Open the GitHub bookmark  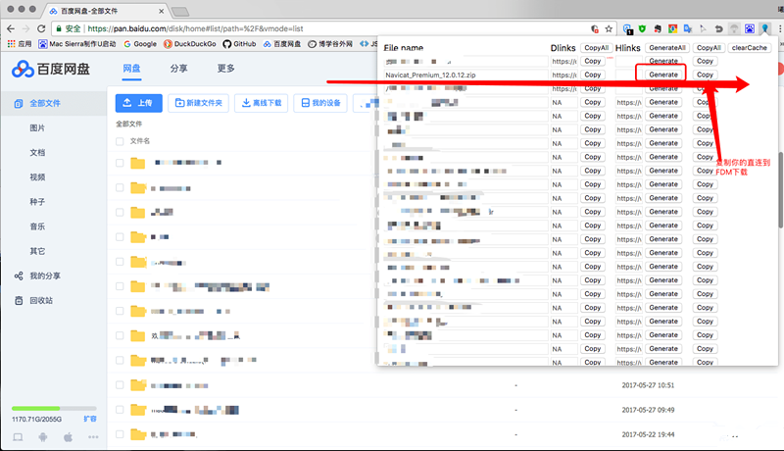(239, 44)
